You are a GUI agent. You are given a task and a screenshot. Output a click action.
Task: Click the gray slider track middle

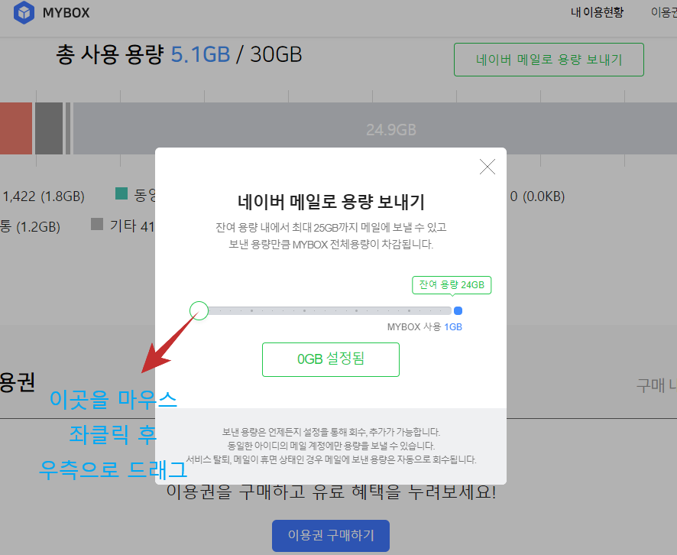click(x=330, y=310)
